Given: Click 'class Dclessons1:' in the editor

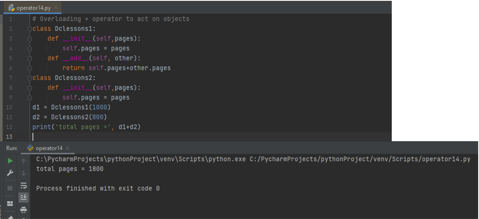Looking at the screenshot, I should [x=64, y=29].
